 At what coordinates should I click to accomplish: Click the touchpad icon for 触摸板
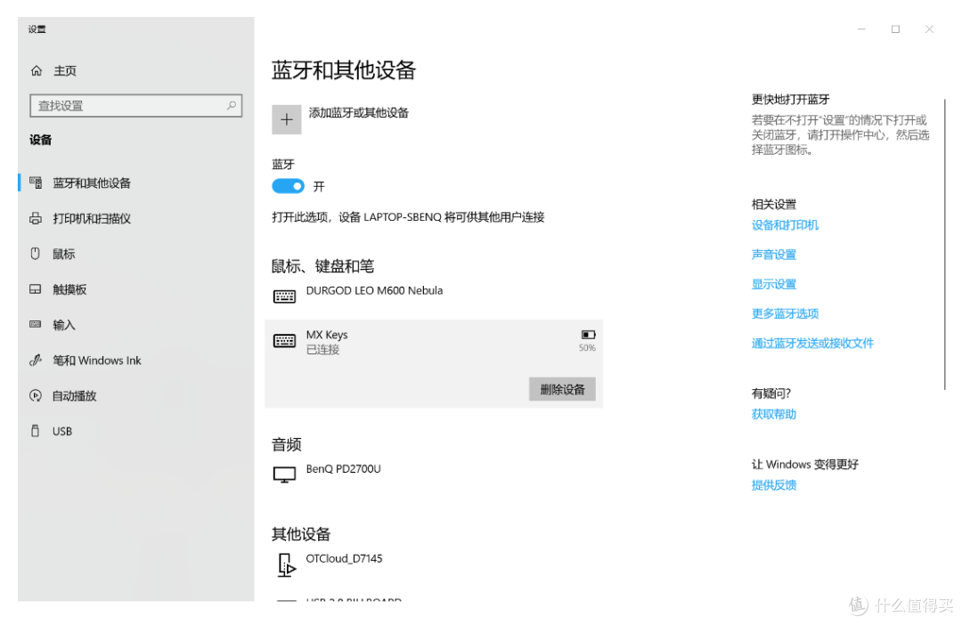pos(36,288)
